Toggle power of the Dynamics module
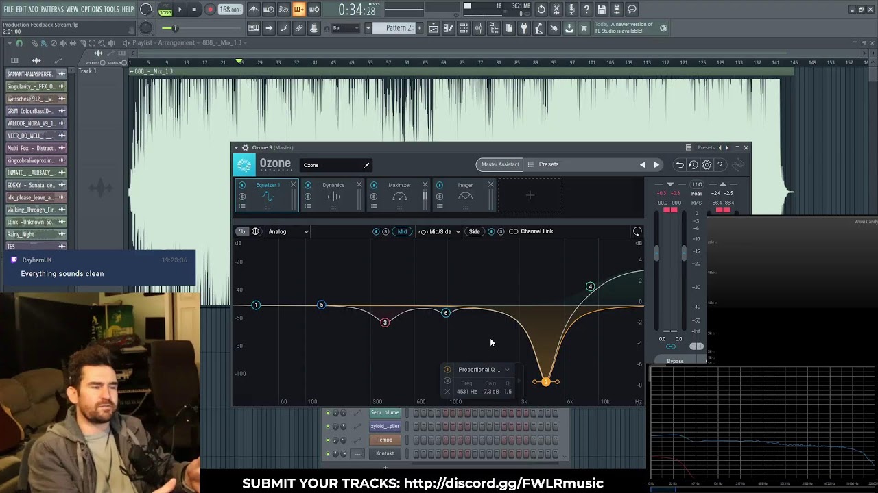Screen dimensions: 878x493 tap(308, 185)
